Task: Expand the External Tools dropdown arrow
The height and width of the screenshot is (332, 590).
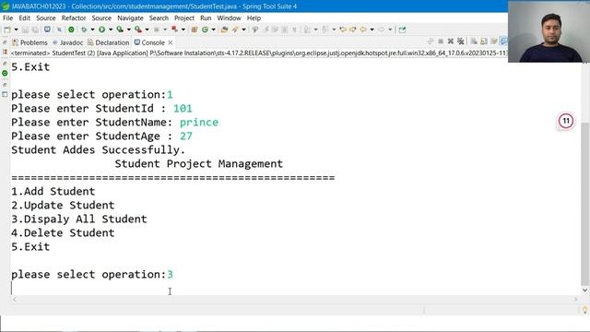Action: (147, 30)
